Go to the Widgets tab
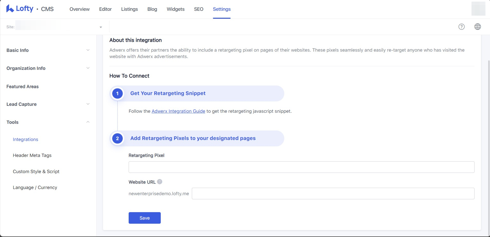490x237 pixels. 175,9
